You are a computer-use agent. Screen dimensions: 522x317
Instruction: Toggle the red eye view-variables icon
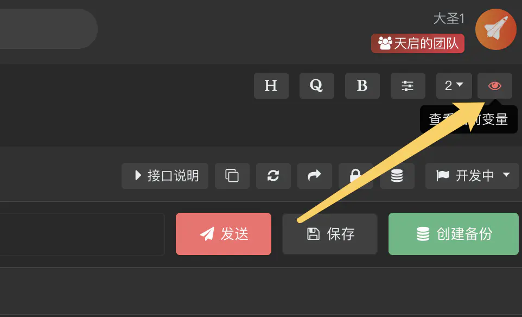(x=495, y=86)
